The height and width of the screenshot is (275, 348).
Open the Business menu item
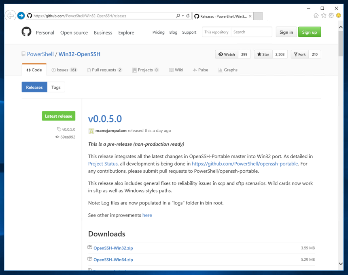click(103, 33)
